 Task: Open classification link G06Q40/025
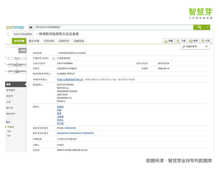tap(75, 133)
